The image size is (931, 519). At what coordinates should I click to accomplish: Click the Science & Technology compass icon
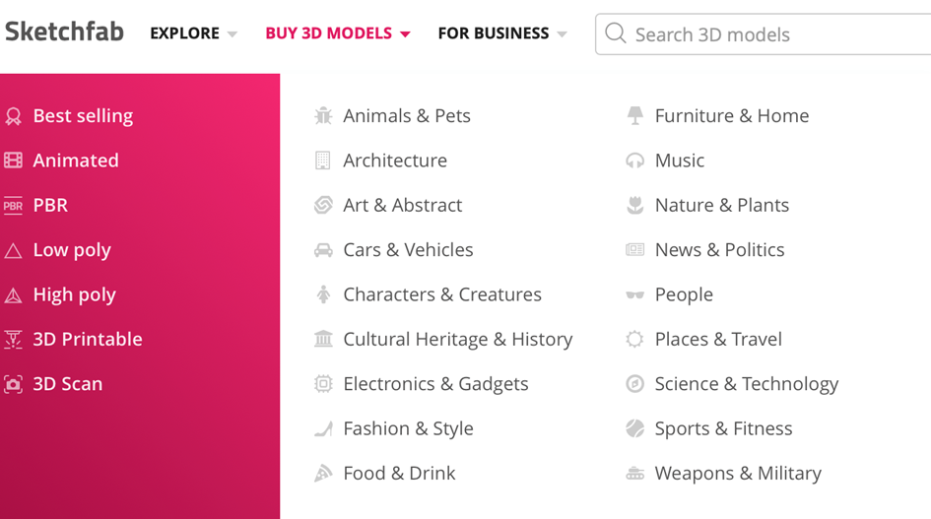pyautogui.click(x=635, y=384)
